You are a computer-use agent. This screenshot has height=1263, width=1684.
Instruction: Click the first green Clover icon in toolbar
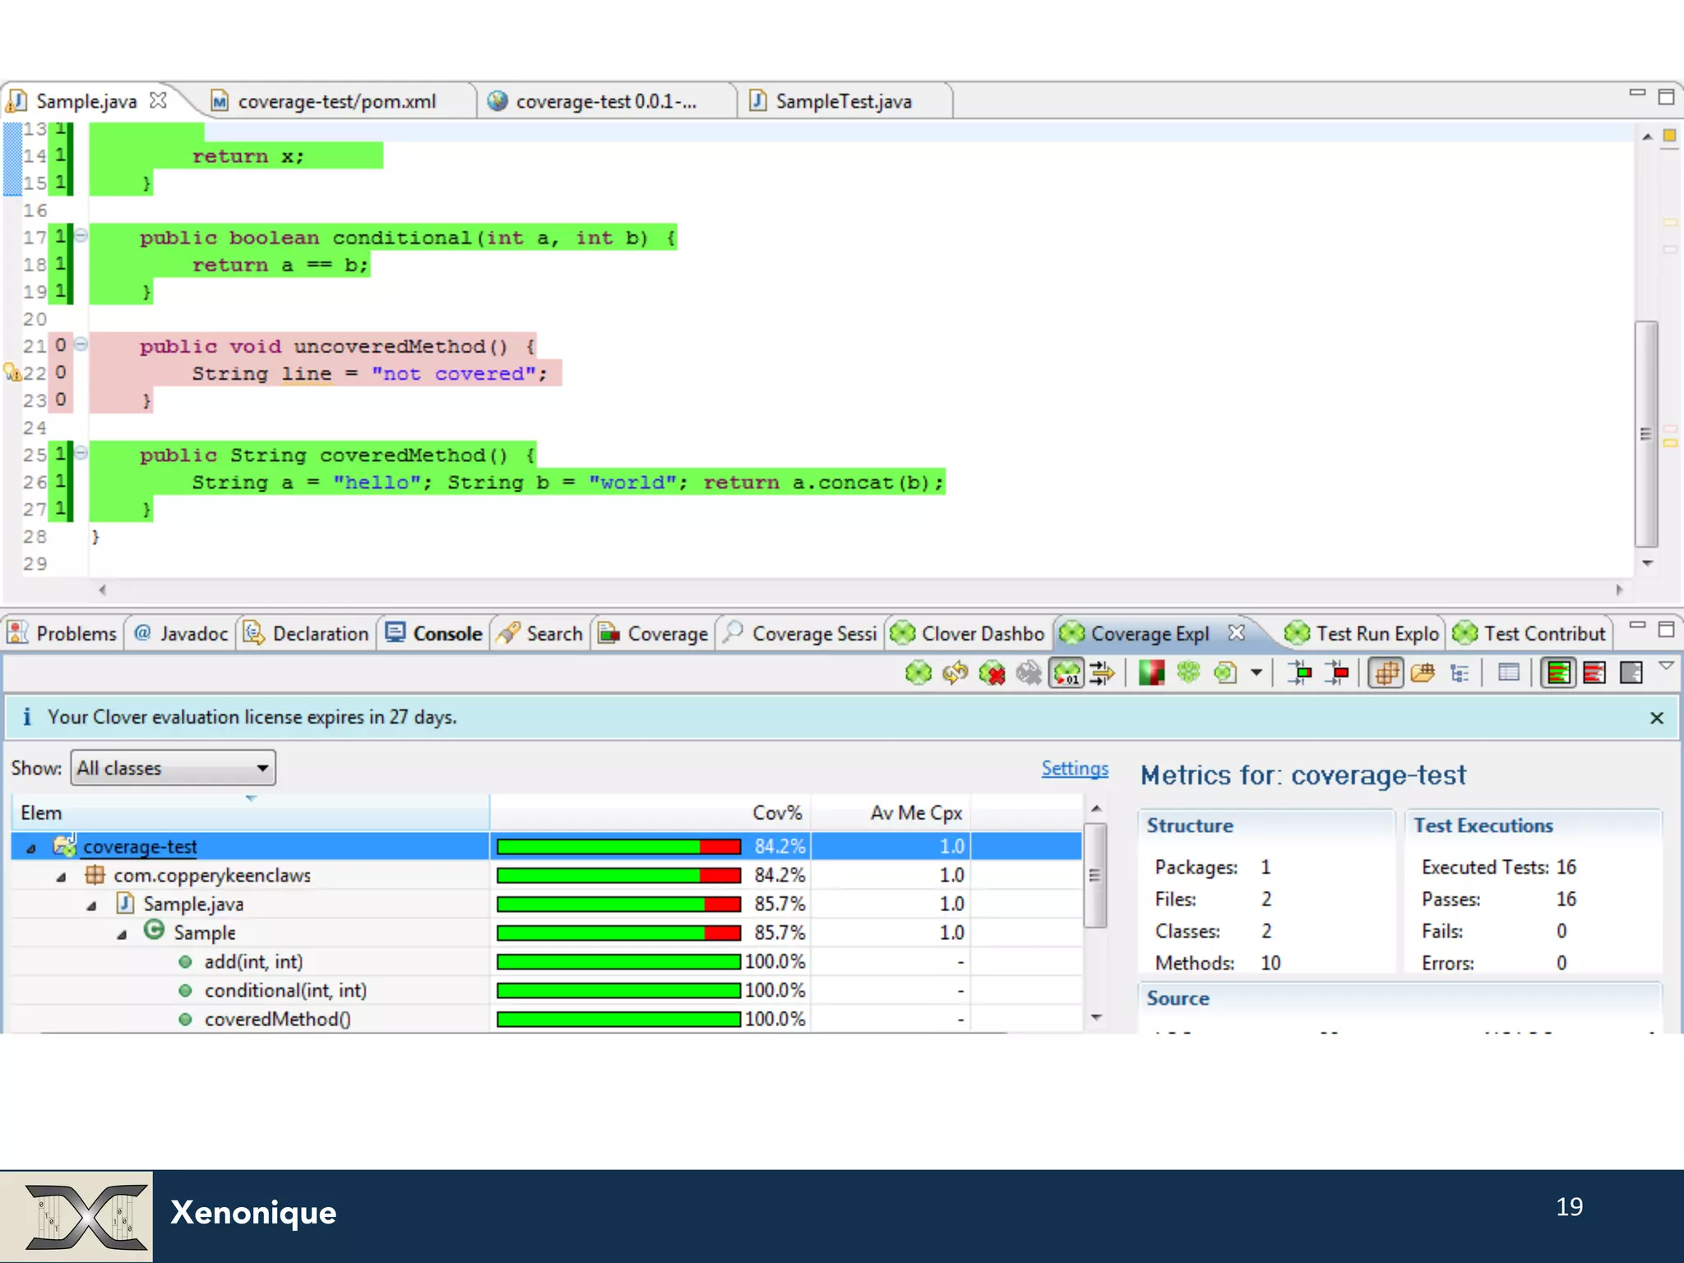coord(918,673)
